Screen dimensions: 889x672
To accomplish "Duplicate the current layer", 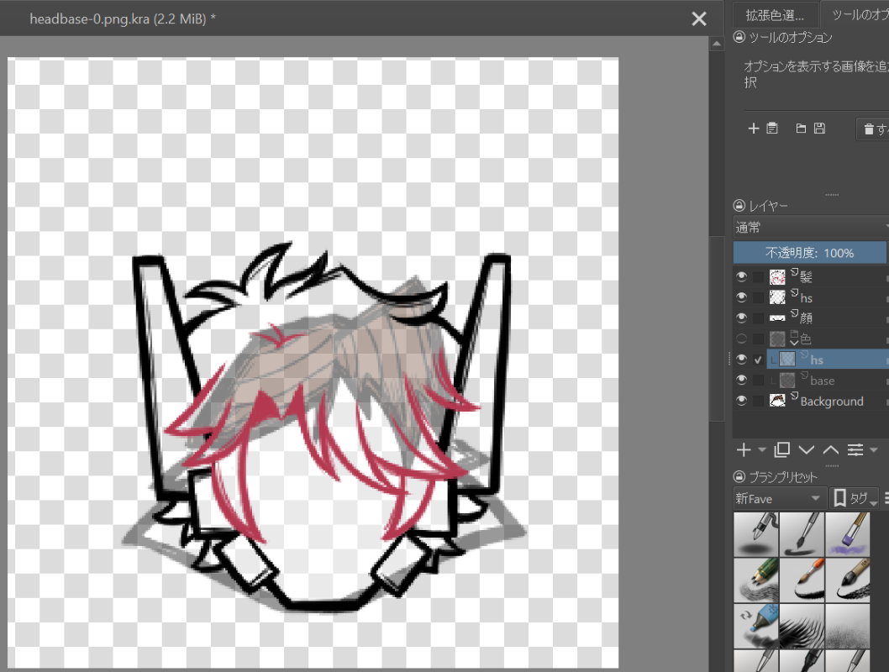I will 781,450.
